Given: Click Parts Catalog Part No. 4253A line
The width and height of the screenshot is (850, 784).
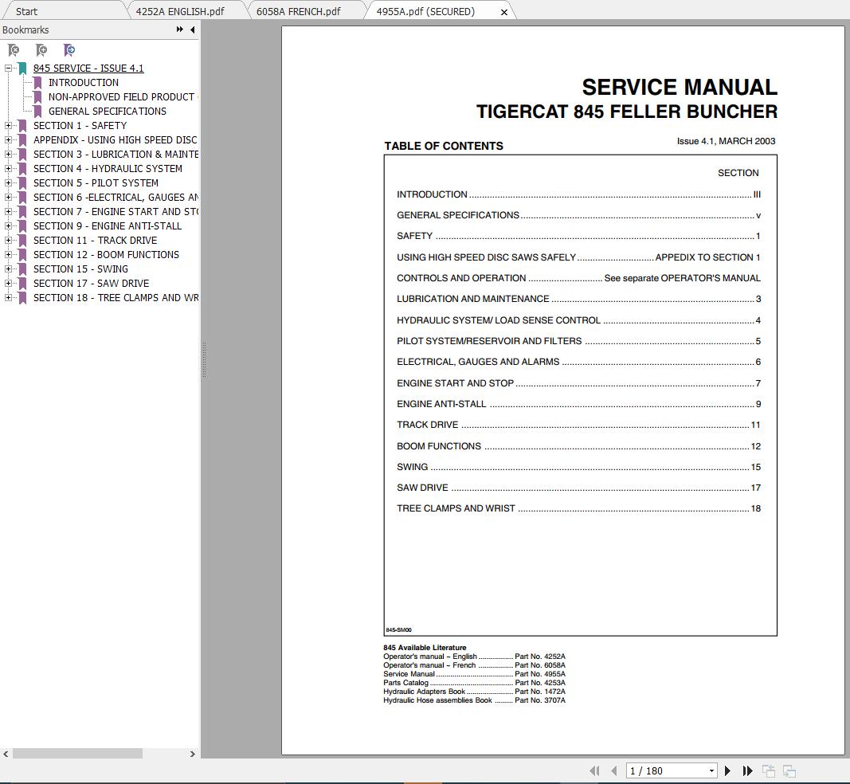Looking at the screenshot, I should [474, 683].
